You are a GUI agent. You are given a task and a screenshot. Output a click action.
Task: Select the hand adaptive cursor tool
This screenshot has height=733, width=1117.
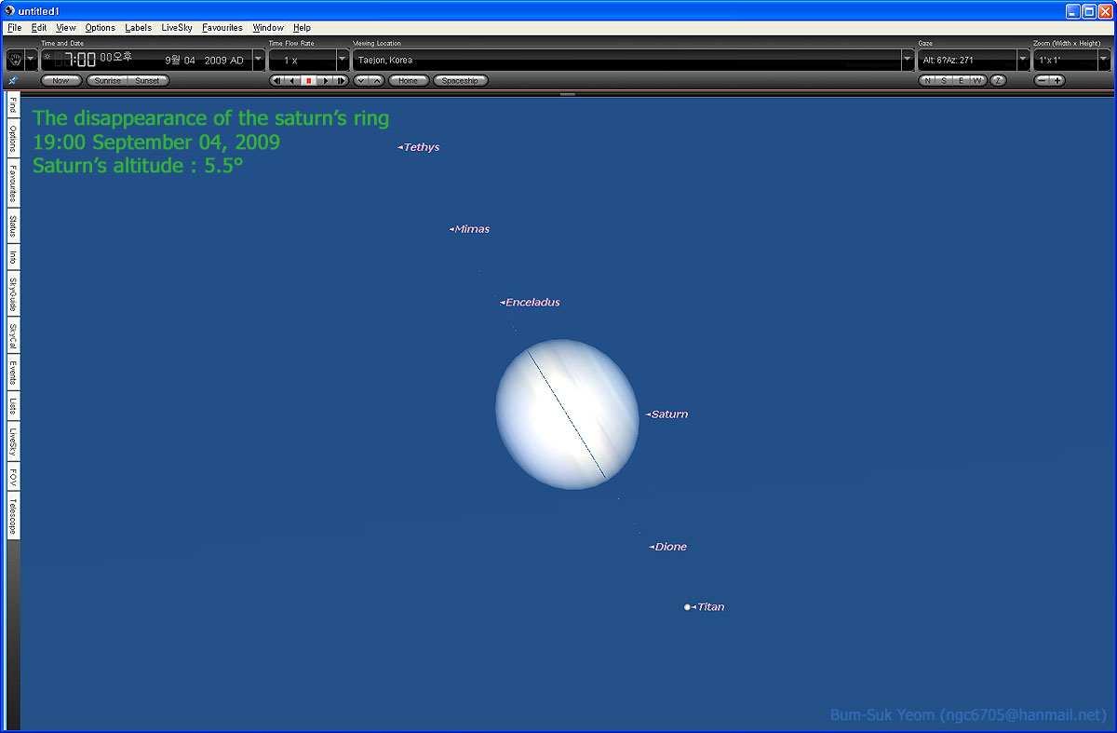coord(15,60)
